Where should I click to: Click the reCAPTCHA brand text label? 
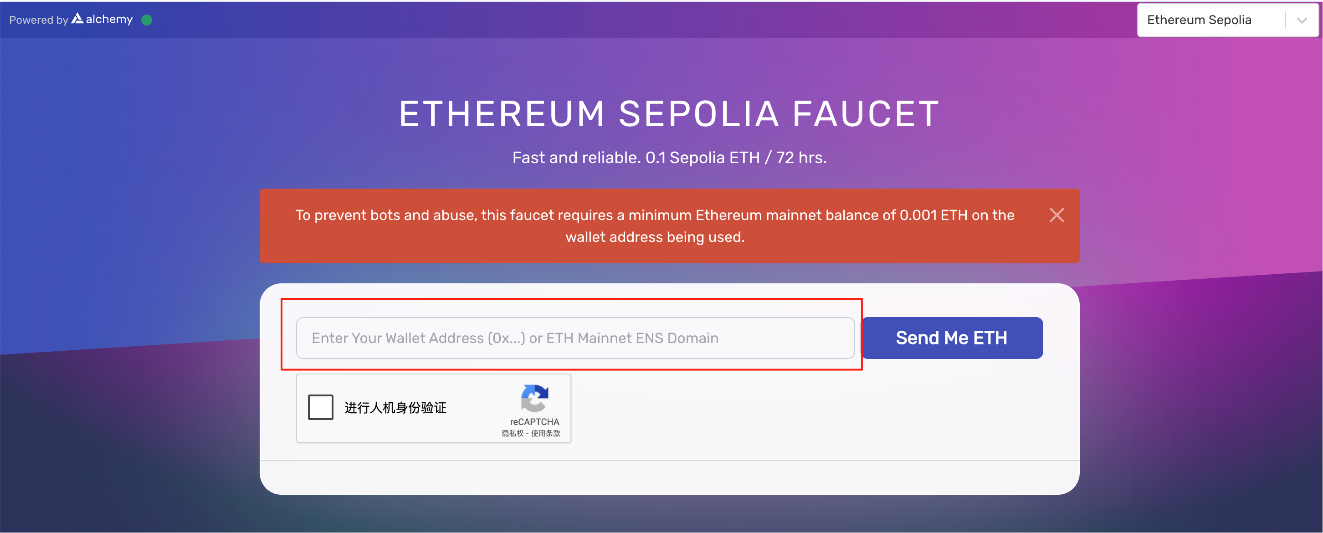point(534,421)
